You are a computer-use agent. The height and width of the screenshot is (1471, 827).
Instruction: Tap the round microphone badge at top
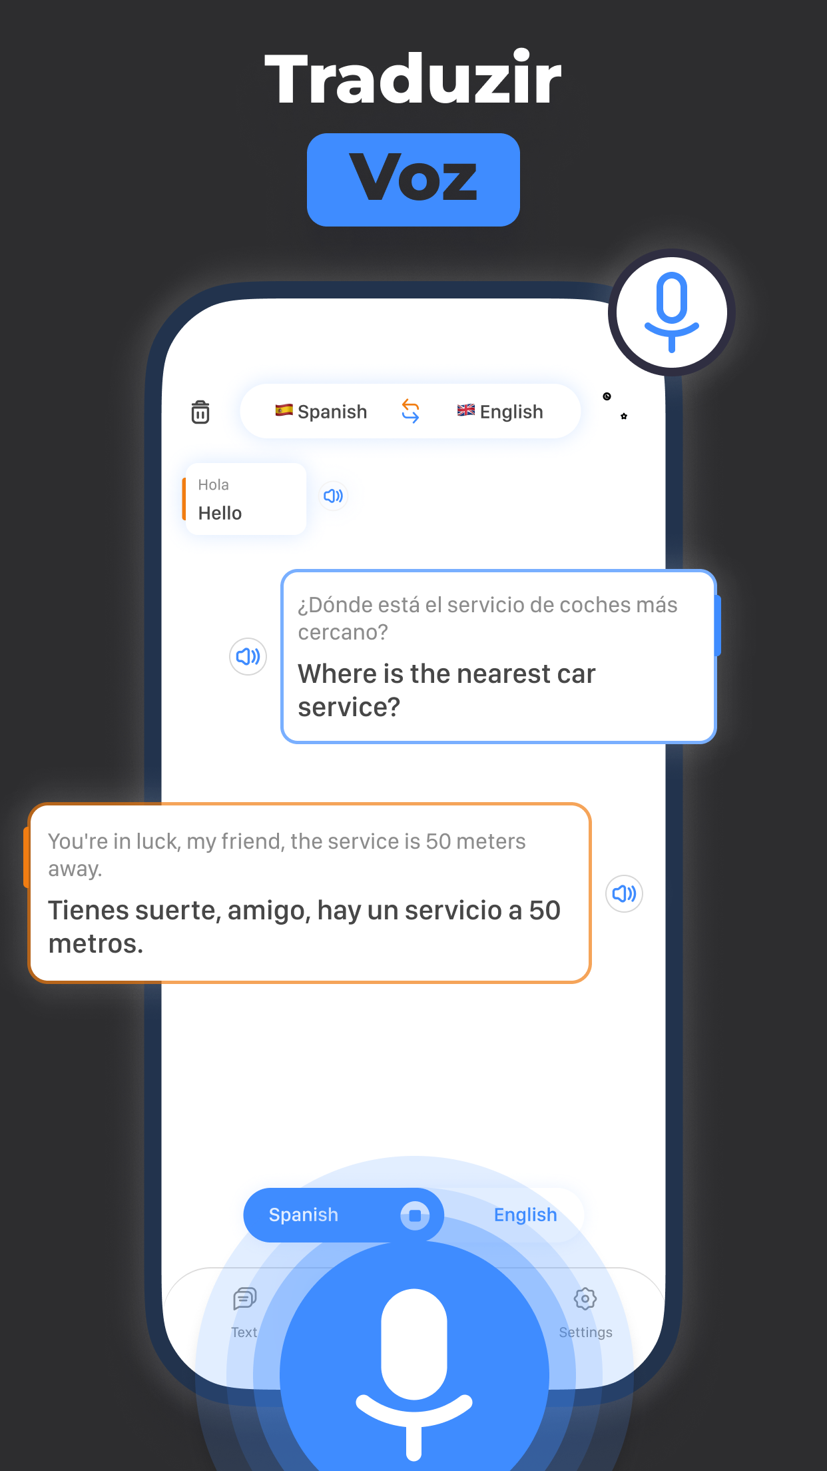[x=672, y=312]
